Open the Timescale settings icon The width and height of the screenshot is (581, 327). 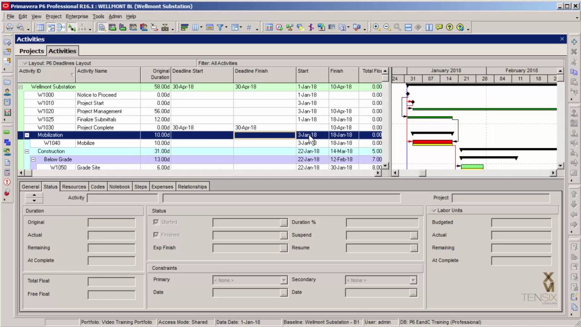(209, 27)
